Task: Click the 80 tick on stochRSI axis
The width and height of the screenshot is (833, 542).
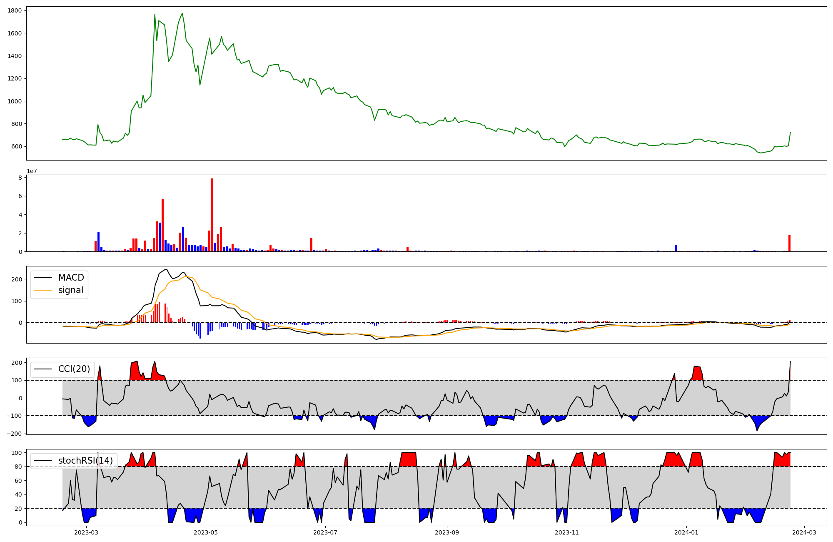Action: tap(18, 467)
